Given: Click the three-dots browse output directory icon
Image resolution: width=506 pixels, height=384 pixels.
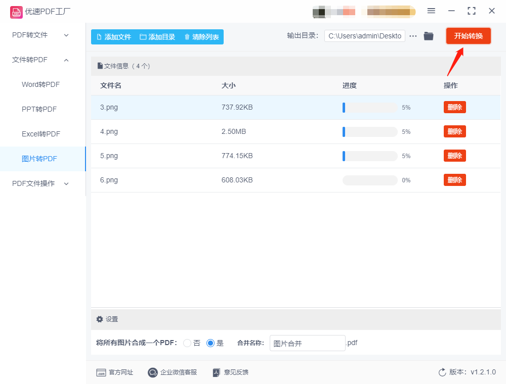Looking at the screenshot, I should click(413, 36).
